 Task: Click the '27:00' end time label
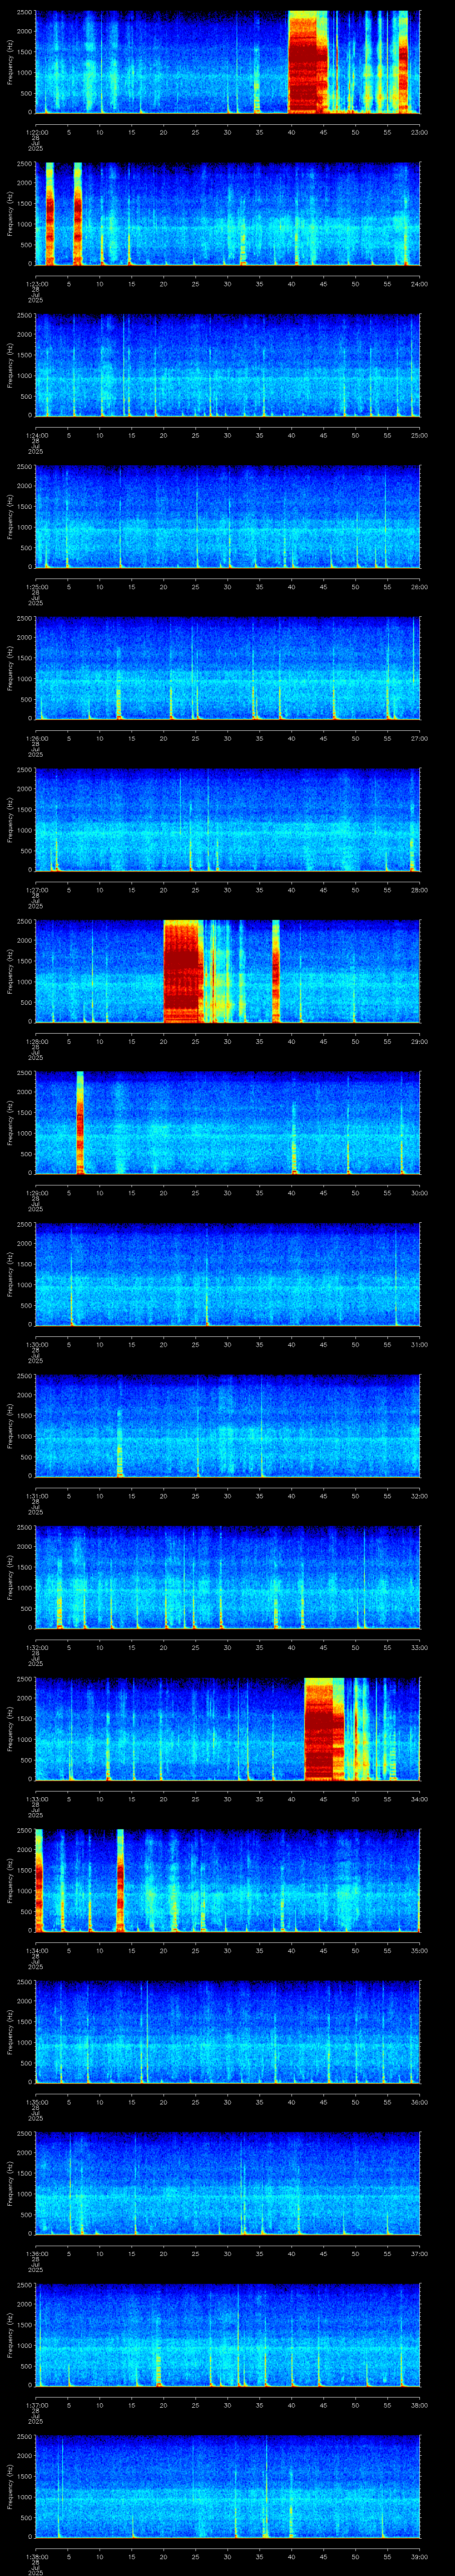coord(420,738)
